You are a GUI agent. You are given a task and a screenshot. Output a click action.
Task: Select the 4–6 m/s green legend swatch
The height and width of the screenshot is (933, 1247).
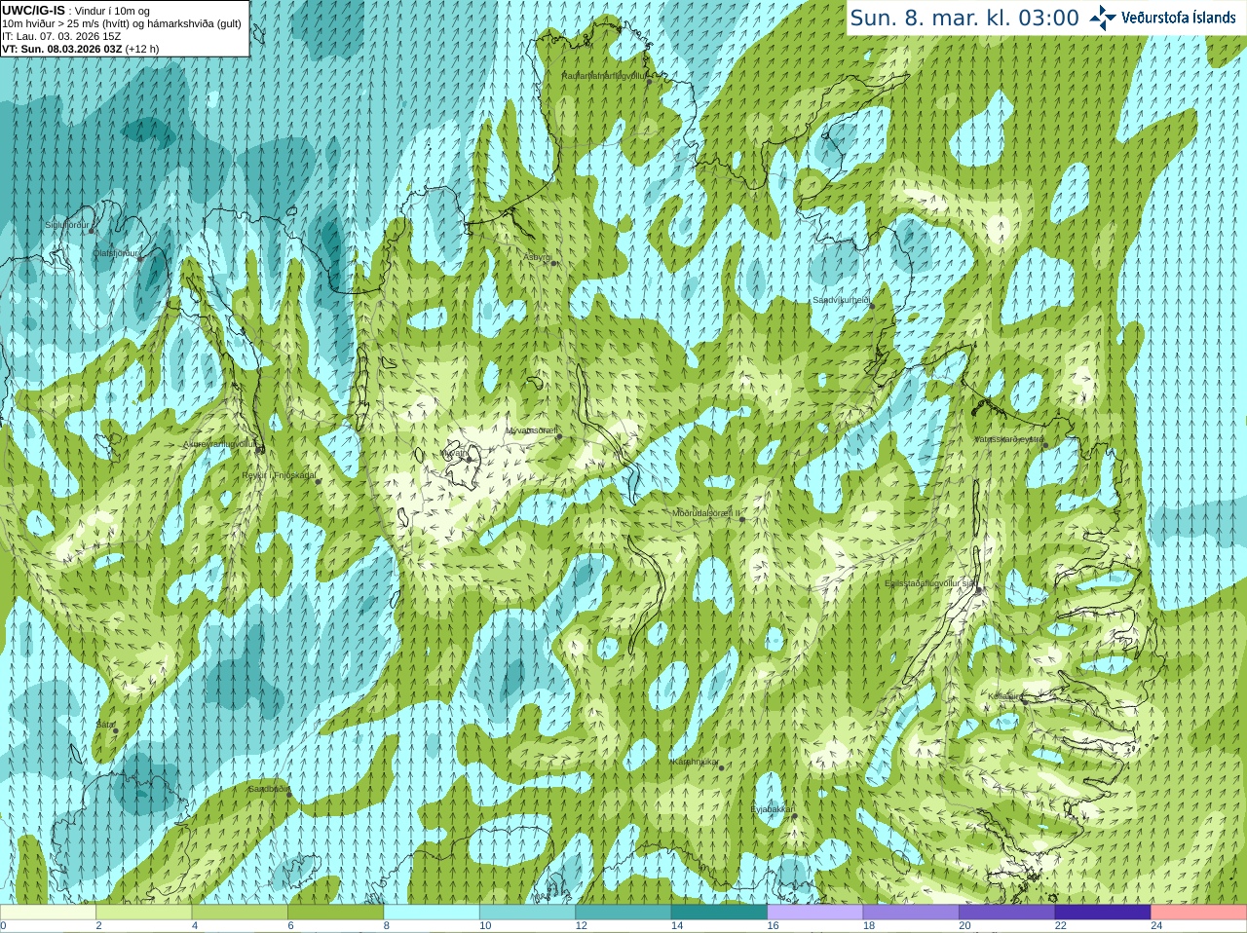240,913
